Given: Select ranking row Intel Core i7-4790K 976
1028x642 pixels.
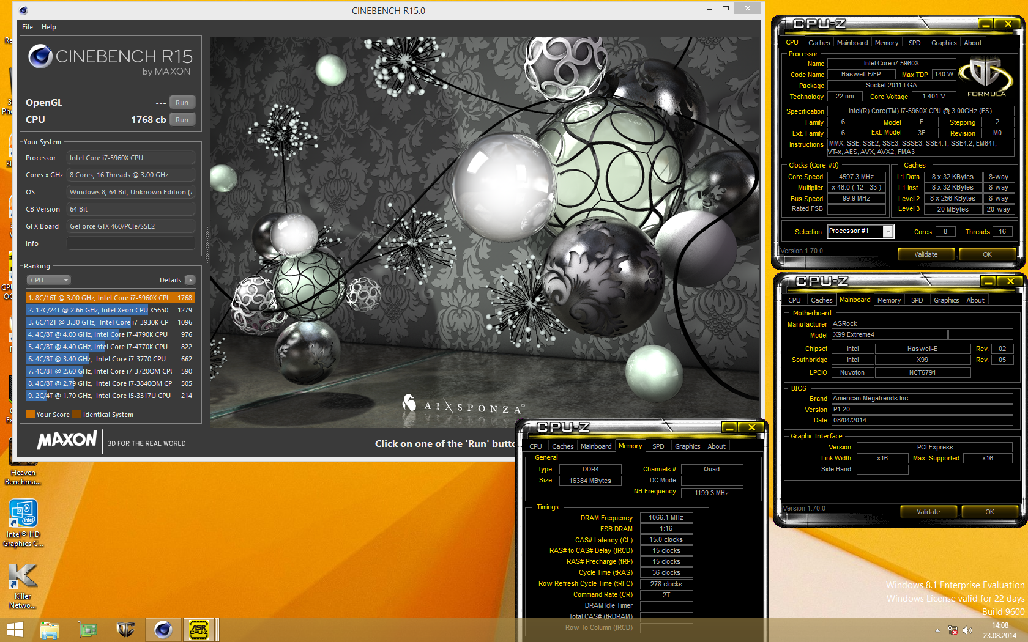Looking at the screenshot, I should pyautogui.click(x=110, y=334).
